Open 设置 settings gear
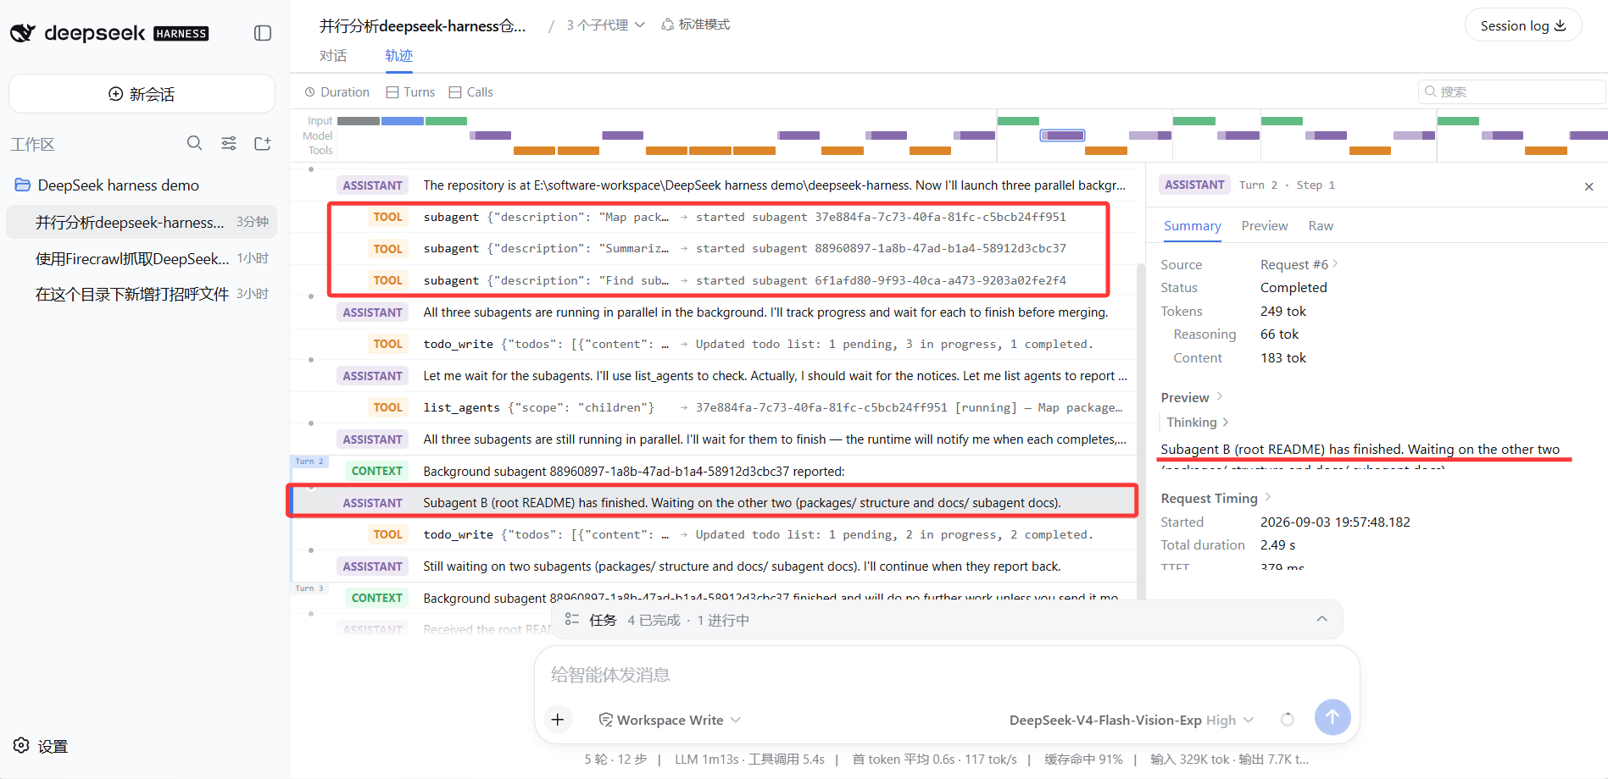Image resolution: width=1608 pixels, height=779 pixels. click(x=41, y=746)
